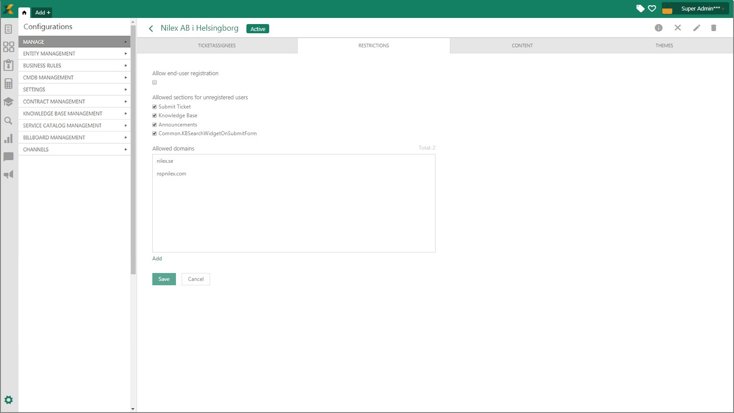This screenshot has height=413, width=734.
Task: Click the Active status badge
Action: (x=258, y=29)
